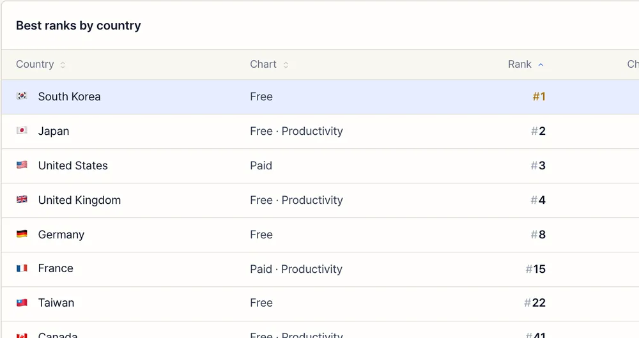Click the Free chart cell for Taiwan

[x=261, y=303]
